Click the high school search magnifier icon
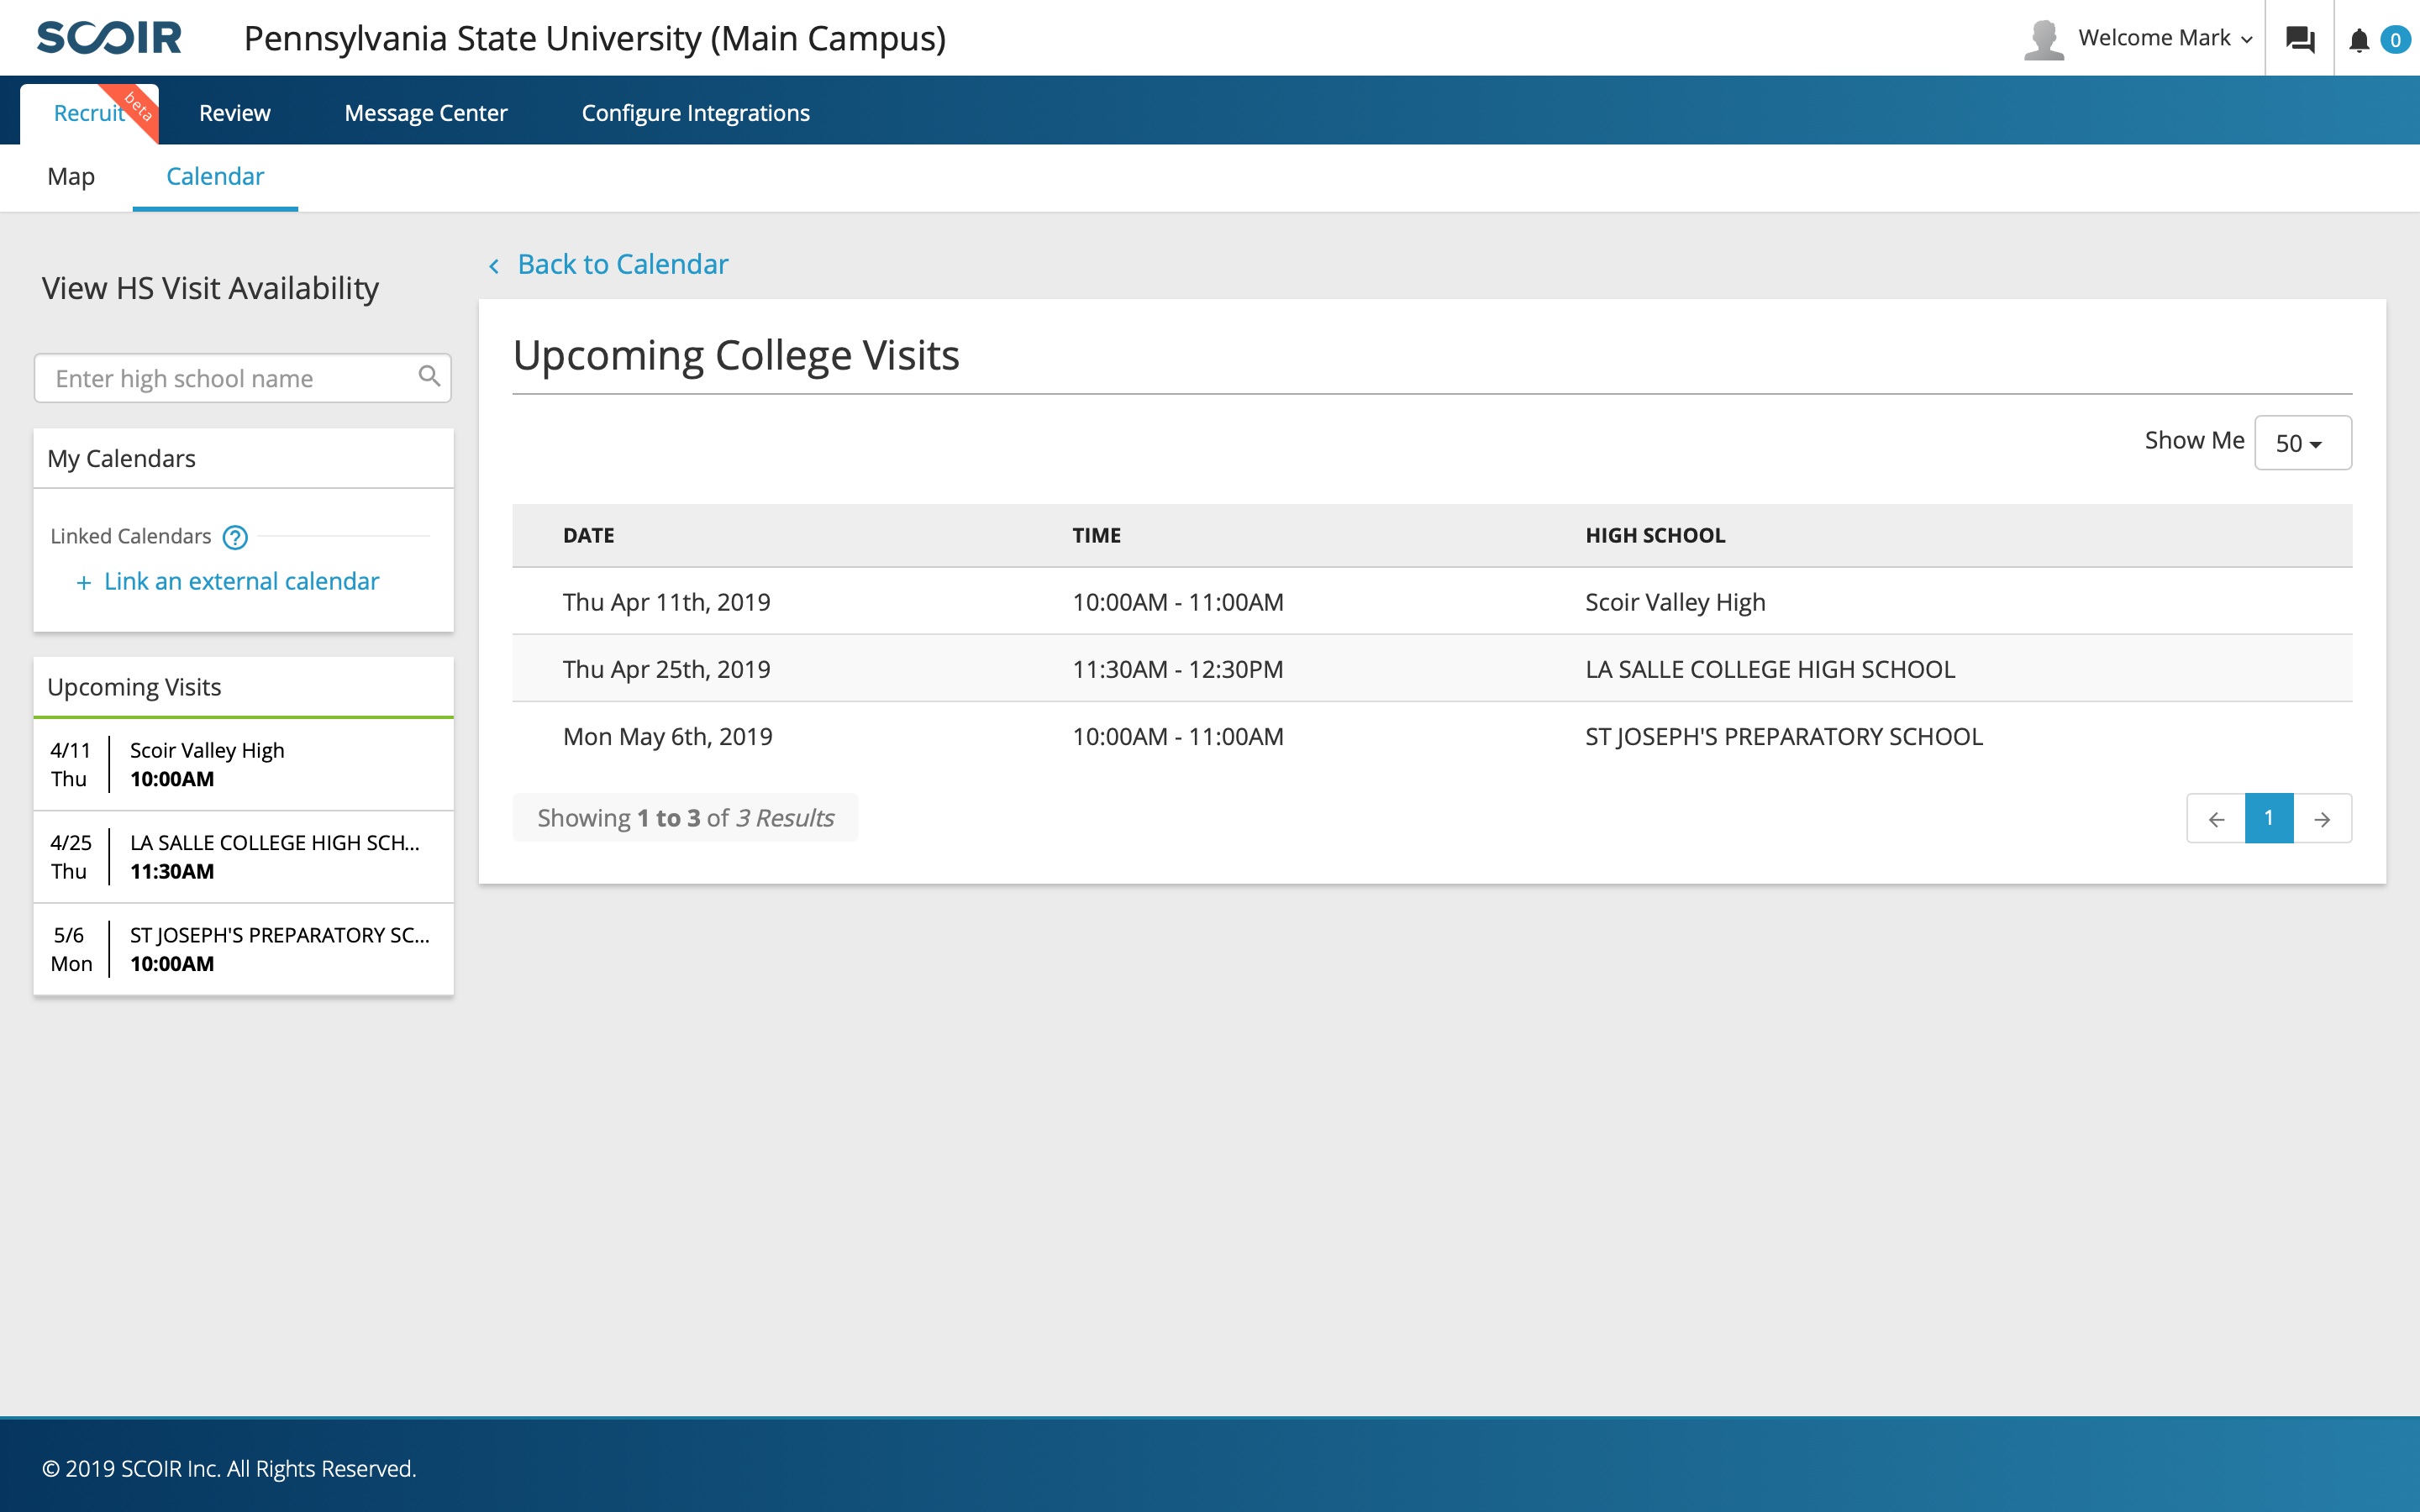2420x1512 pixels. [430, 376]
